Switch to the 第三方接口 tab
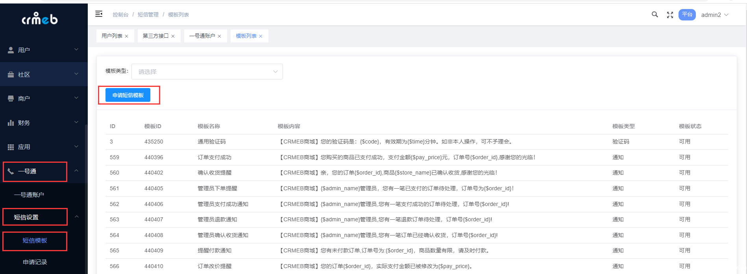This screenshot has width=747, height=274. 155,36
